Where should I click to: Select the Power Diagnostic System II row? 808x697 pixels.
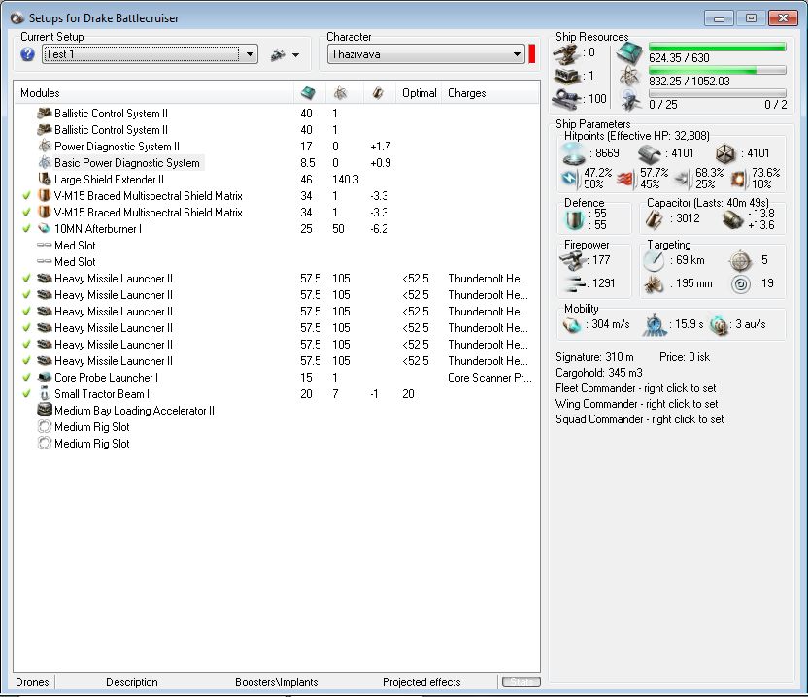click(278, 147)
